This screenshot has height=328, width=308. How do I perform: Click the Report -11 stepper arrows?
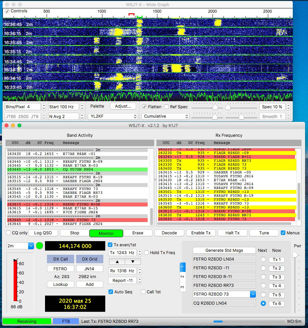click(x=140, y=280)
